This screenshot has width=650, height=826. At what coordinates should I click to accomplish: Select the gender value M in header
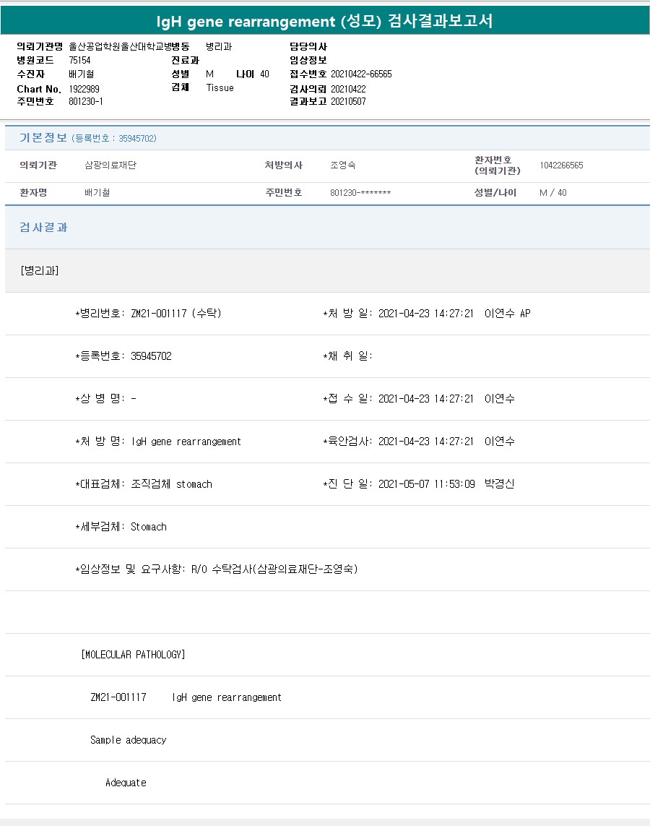(x=209, y=74)
